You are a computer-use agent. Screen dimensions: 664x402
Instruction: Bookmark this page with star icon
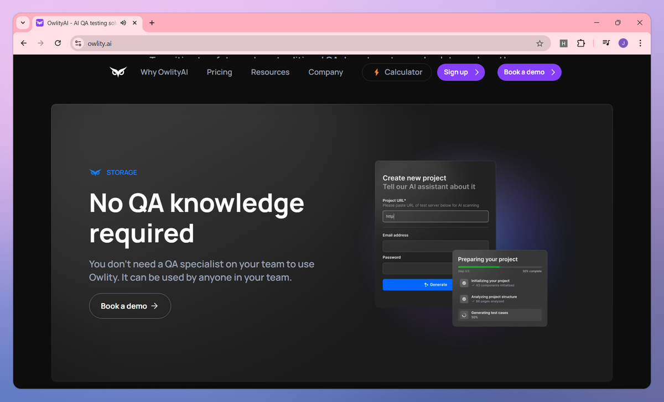539,43
